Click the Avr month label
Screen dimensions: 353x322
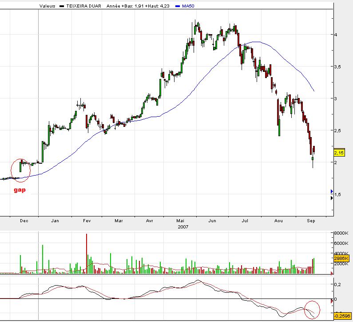[x=150, y=221]
